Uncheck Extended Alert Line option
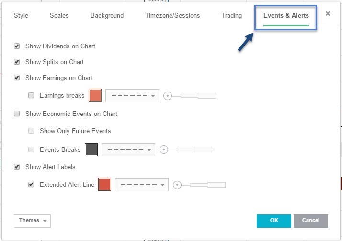Viewport: 342px width, 241px height. 31,184
